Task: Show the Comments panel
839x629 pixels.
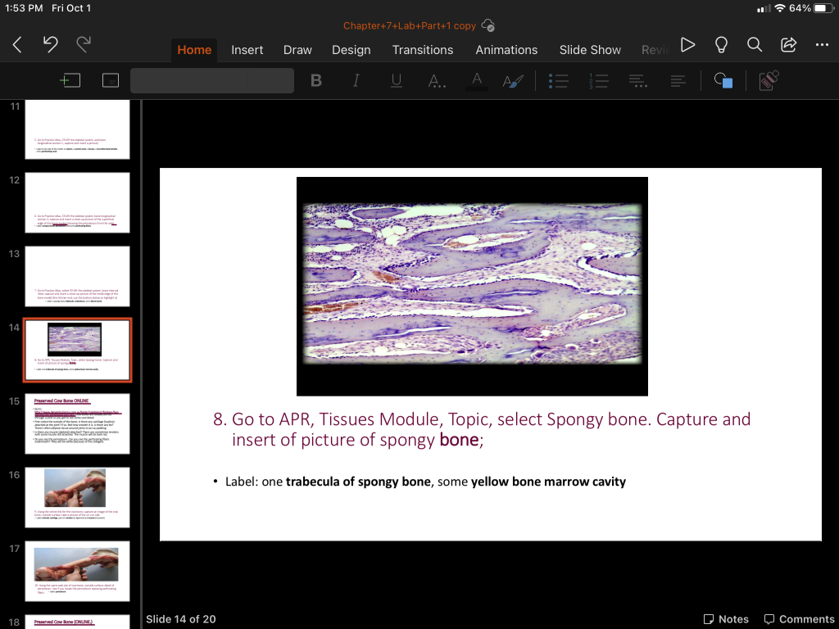Action: (798, 619)
